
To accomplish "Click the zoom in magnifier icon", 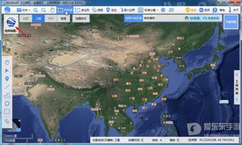I will pyautogui.click(x=35, y=10).
